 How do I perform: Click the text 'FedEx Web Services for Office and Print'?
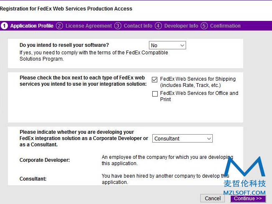pos(199,96)
